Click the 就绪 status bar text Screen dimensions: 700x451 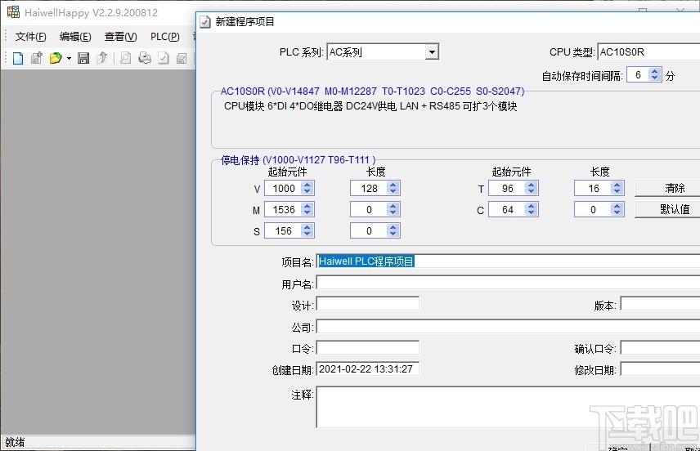coord(15,442)
